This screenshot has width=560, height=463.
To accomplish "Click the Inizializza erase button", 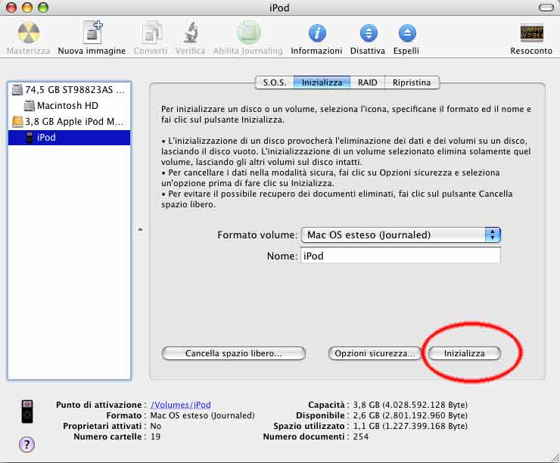I will point(465,353).
